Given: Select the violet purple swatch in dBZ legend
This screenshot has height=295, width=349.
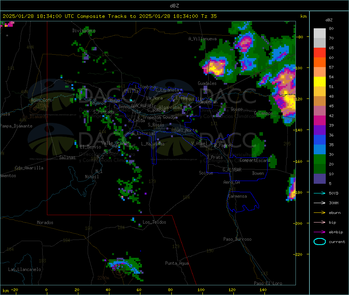Looking at the screenshot, I should tap(320, 130).
